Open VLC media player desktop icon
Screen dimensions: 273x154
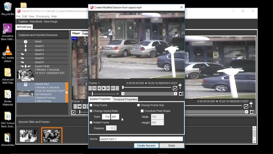(x=8, y=53)
